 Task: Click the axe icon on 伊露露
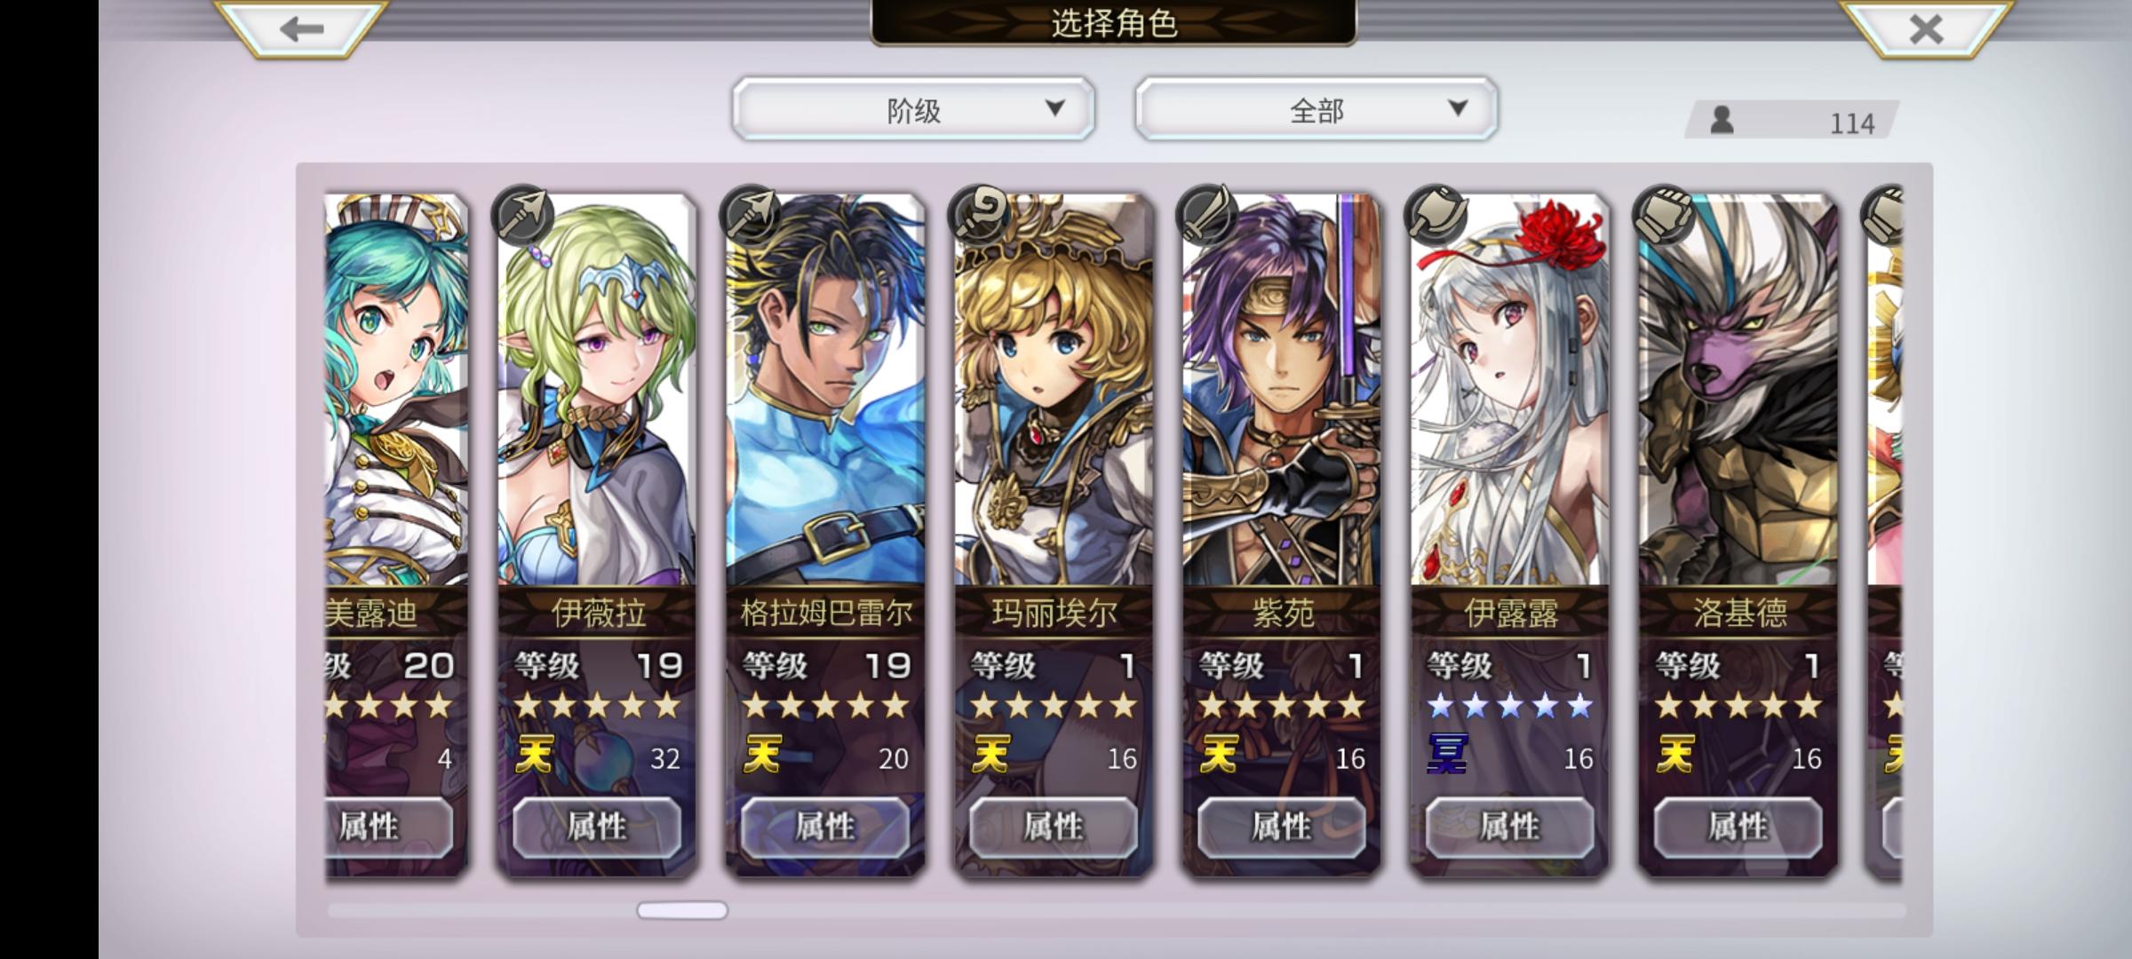(1436, 215)
